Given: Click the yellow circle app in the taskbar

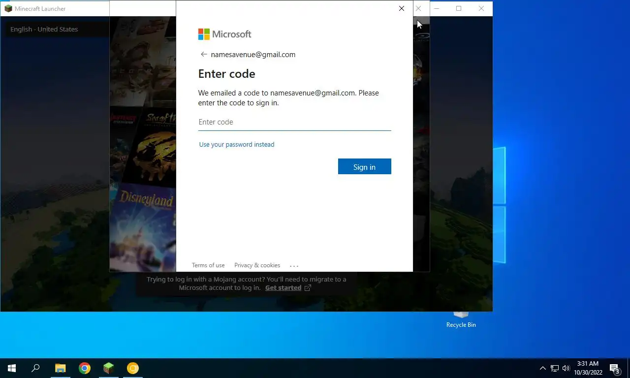Looking at the screenshot, I should [133, 368].
